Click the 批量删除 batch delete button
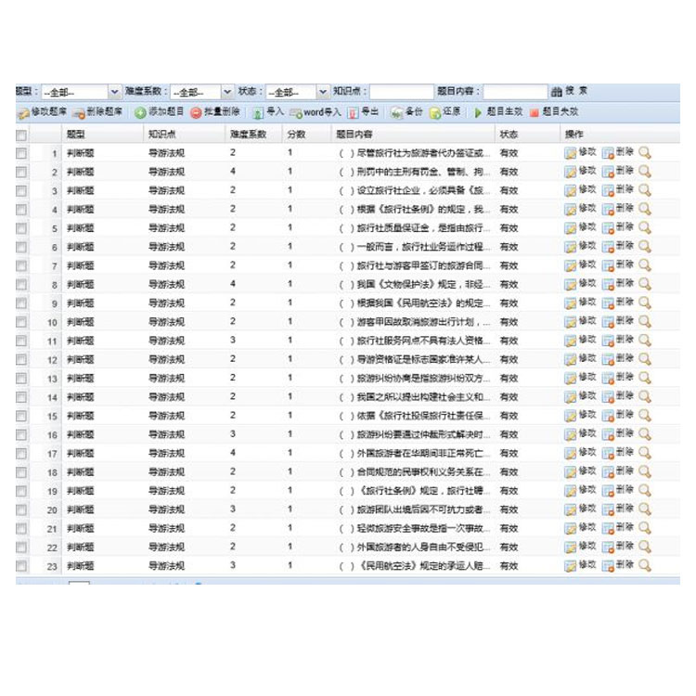 (215, 112)
